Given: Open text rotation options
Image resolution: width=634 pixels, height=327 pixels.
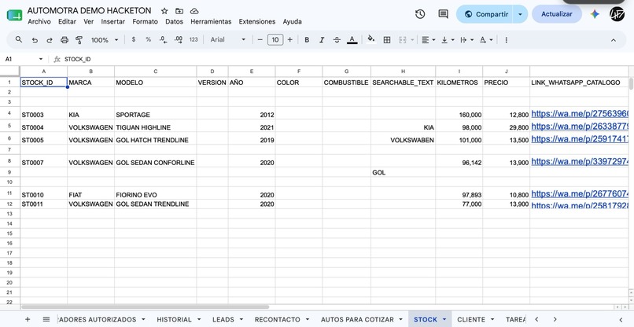Looking at the screenshot, I should click(486, 39).
